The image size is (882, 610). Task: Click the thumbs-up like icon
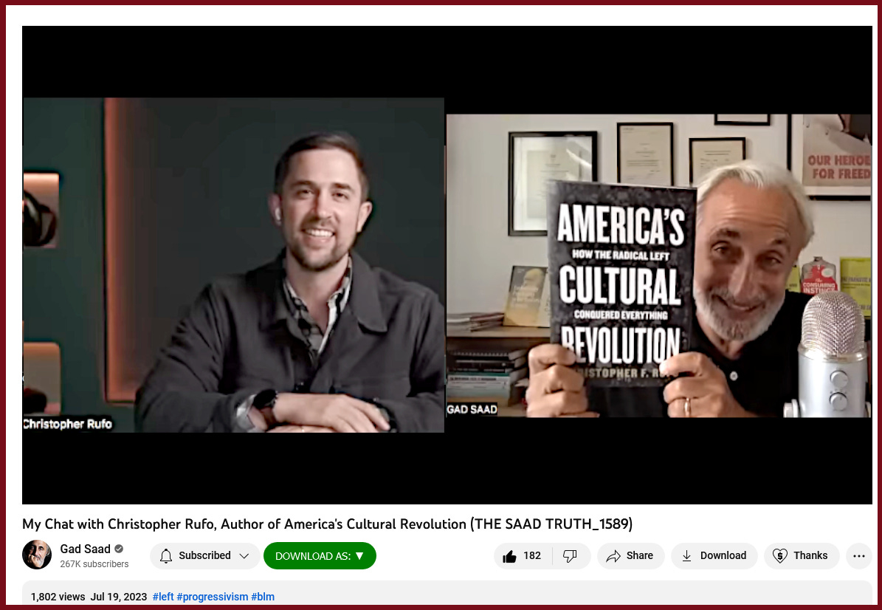click(509, 556)
